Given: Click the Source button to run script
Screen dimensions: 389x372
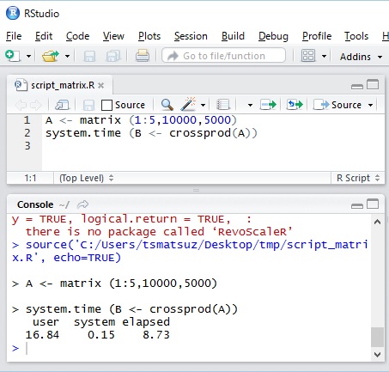Looking at the screenshot, I should (x=337, y=105).
